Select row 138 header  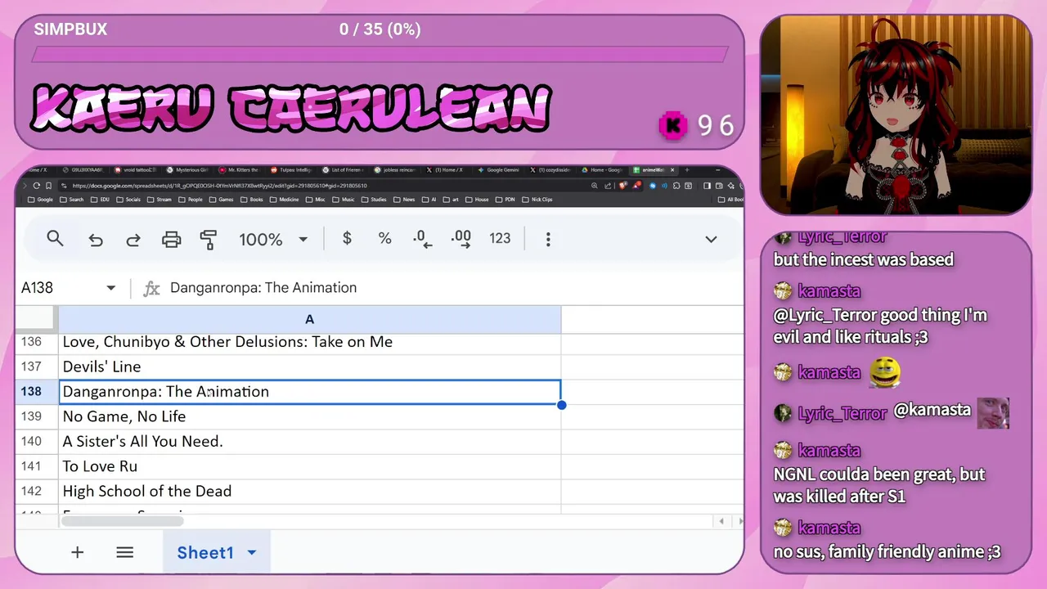point(36,392)
